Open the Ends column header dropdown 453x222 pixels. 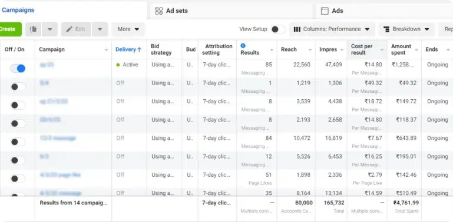point(448,50)
